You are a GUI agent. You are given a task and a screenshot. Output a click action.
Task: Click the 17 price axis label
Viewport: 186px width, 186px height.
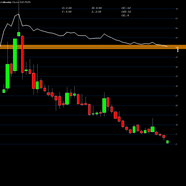pyautogui.click(x=177, y=115)
